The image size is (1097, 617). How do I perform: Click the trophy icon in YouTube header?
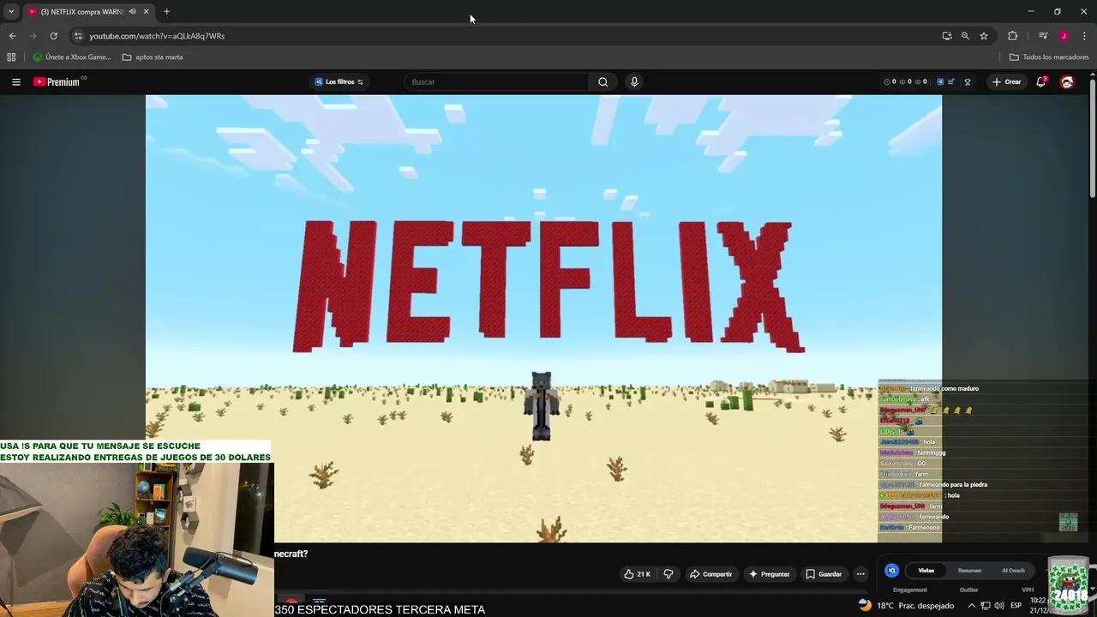pyautogui.click(x=968, y=82)
